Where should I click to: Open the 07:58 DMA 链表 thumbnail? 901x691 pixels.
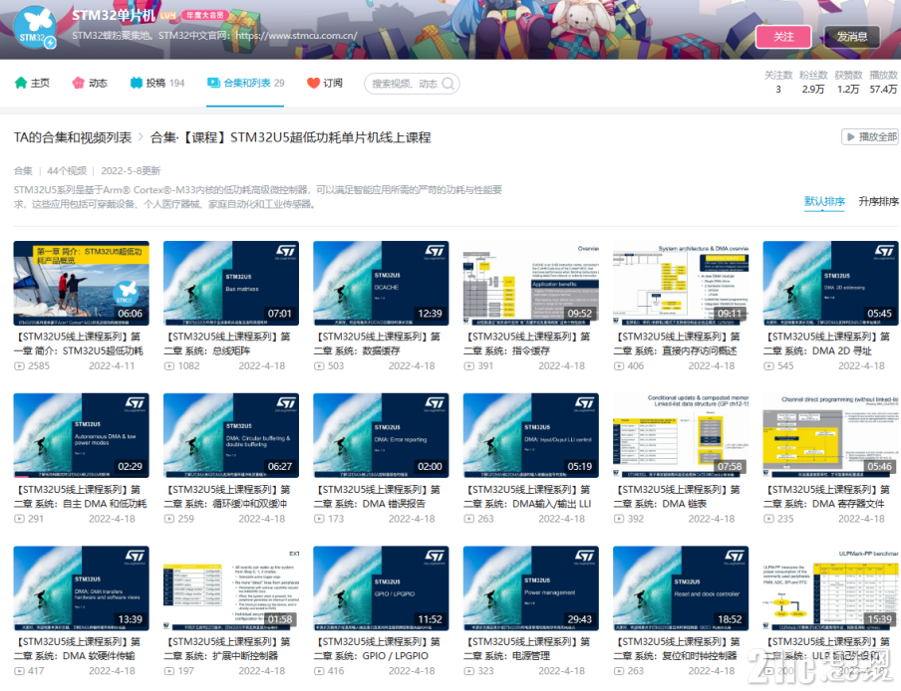coord(681,435)
